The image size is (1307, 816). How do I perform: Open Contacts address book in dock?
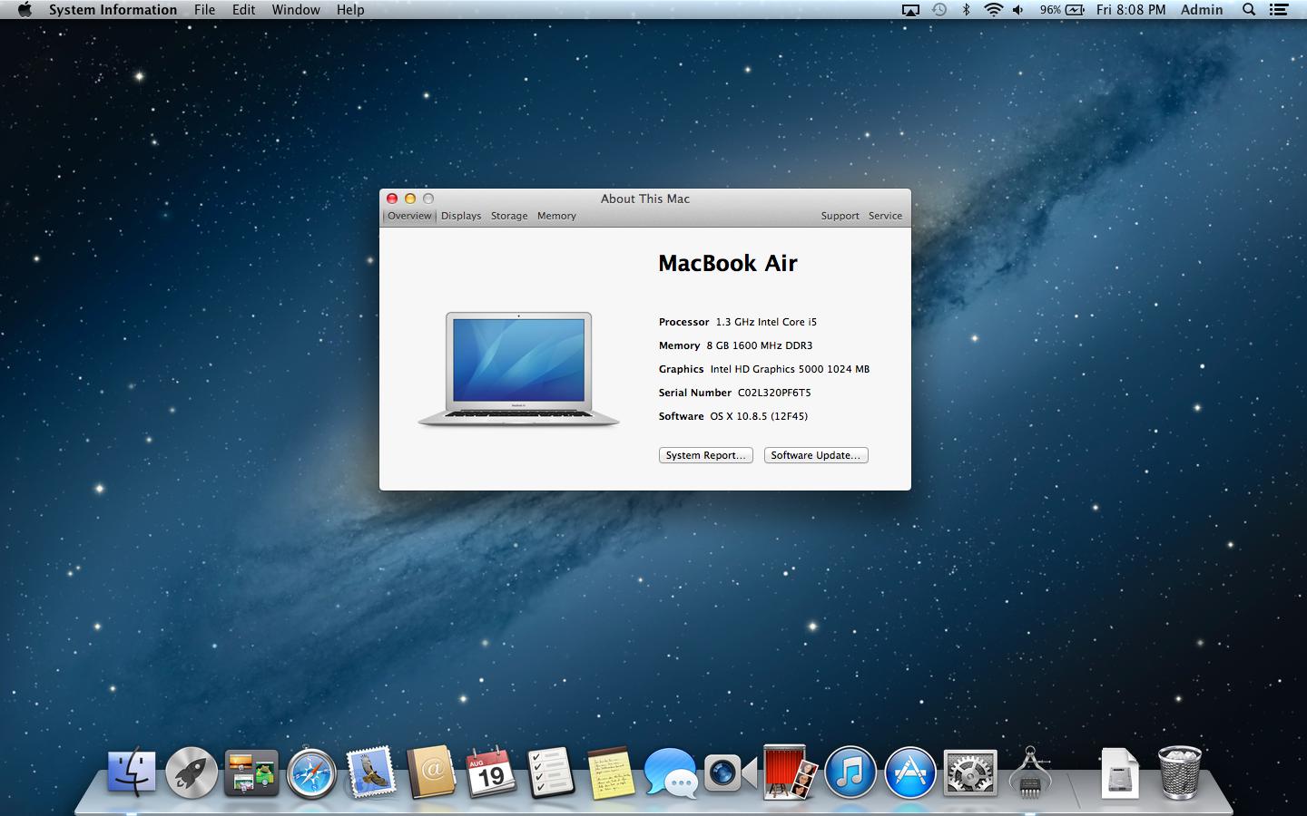click(431, 772)
